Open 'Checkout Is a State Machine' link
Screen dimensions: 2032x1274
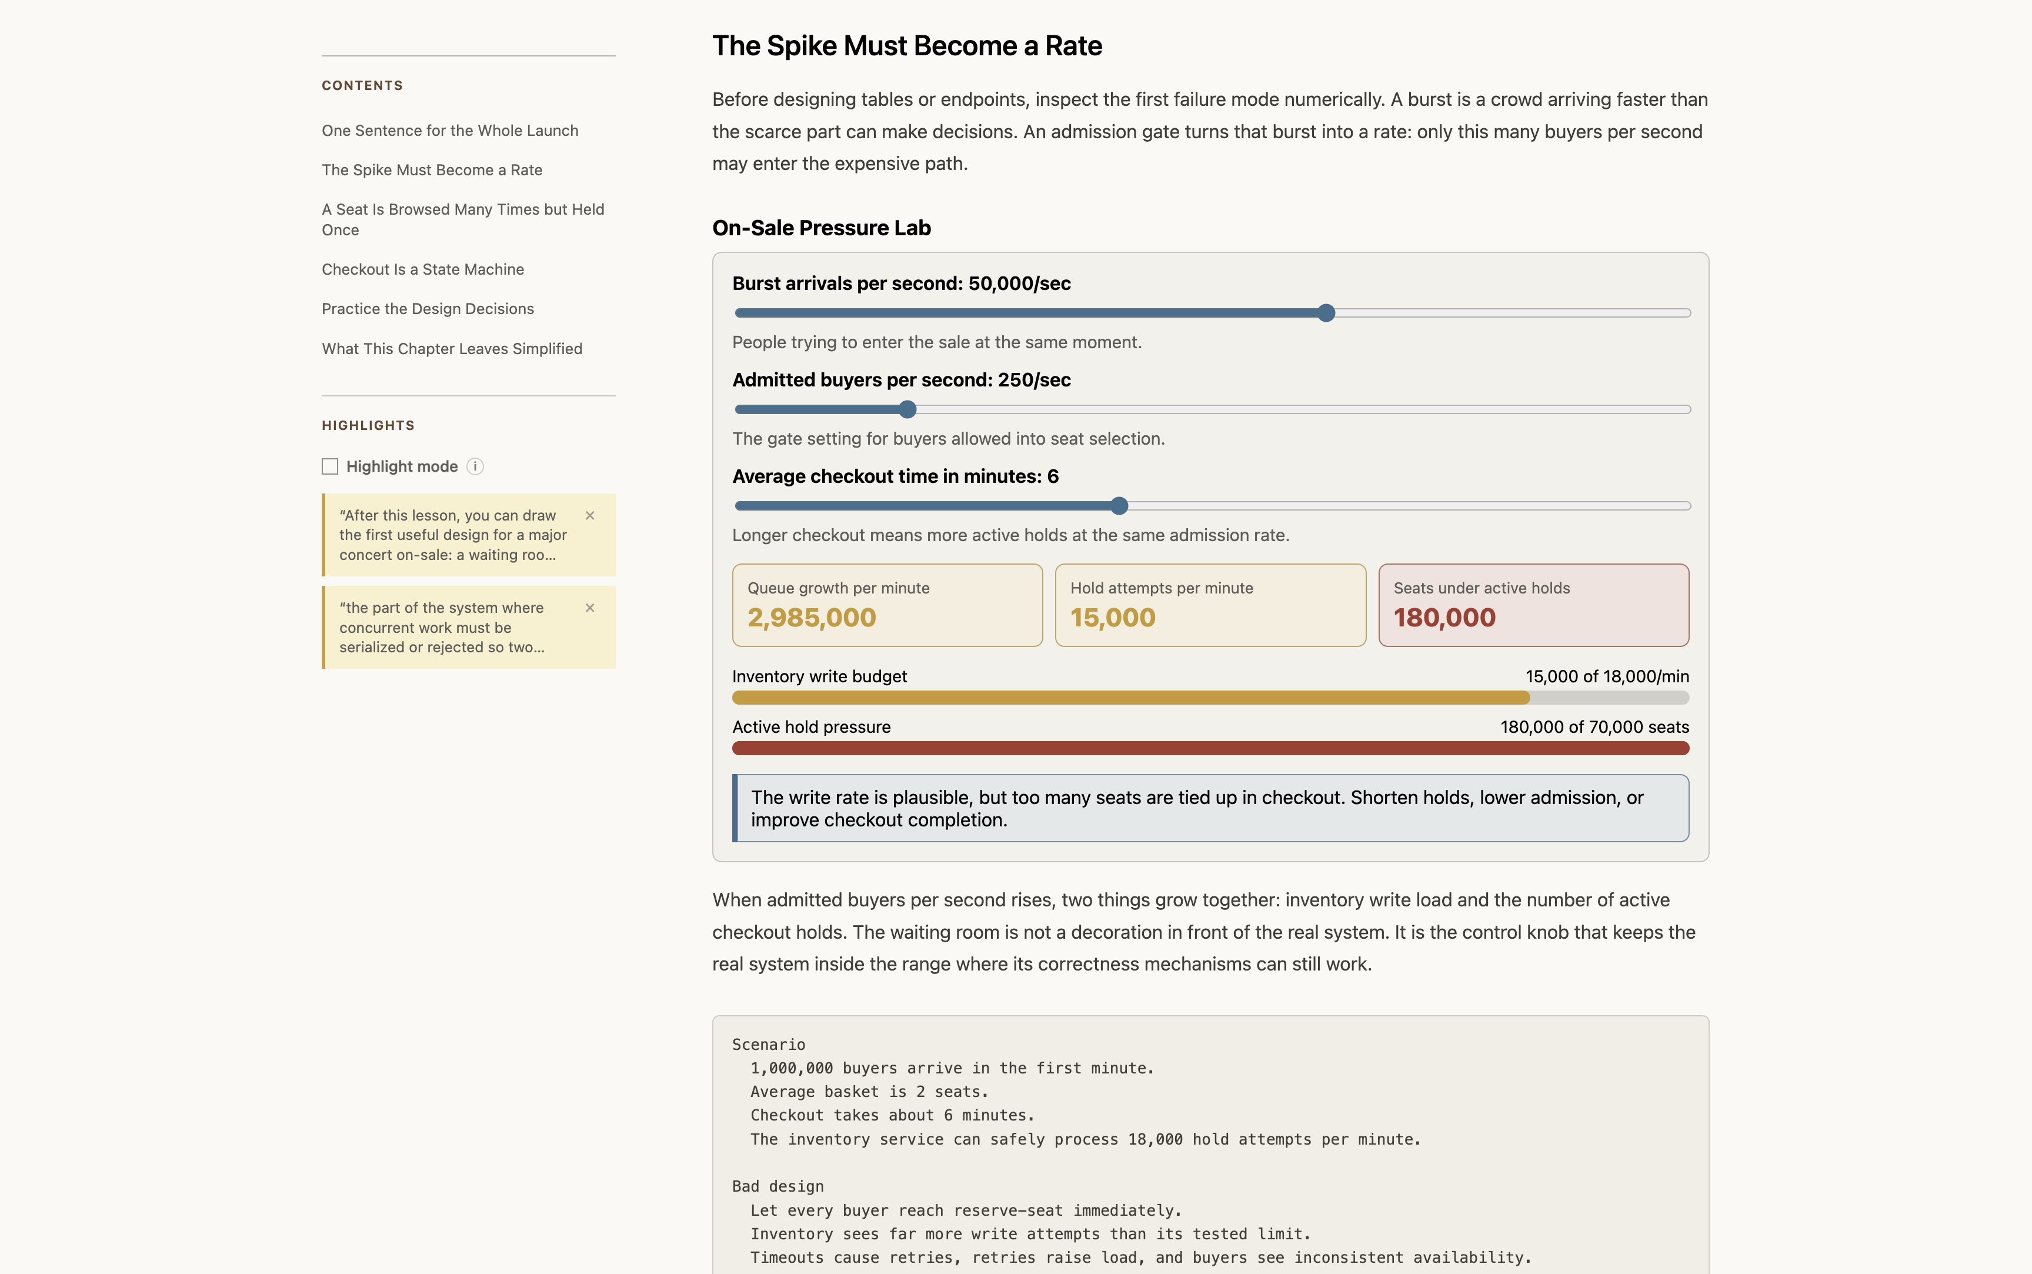423,269
